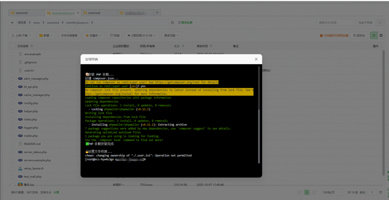Toggle the select-all checkbox in header

[x=12, y=46]
